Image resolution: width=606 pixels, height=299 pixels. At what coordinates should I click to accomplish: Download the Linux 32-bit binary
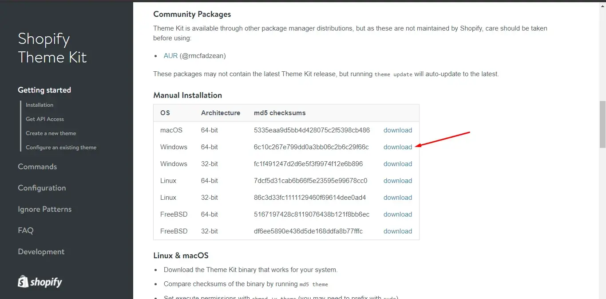click(397, 198)
